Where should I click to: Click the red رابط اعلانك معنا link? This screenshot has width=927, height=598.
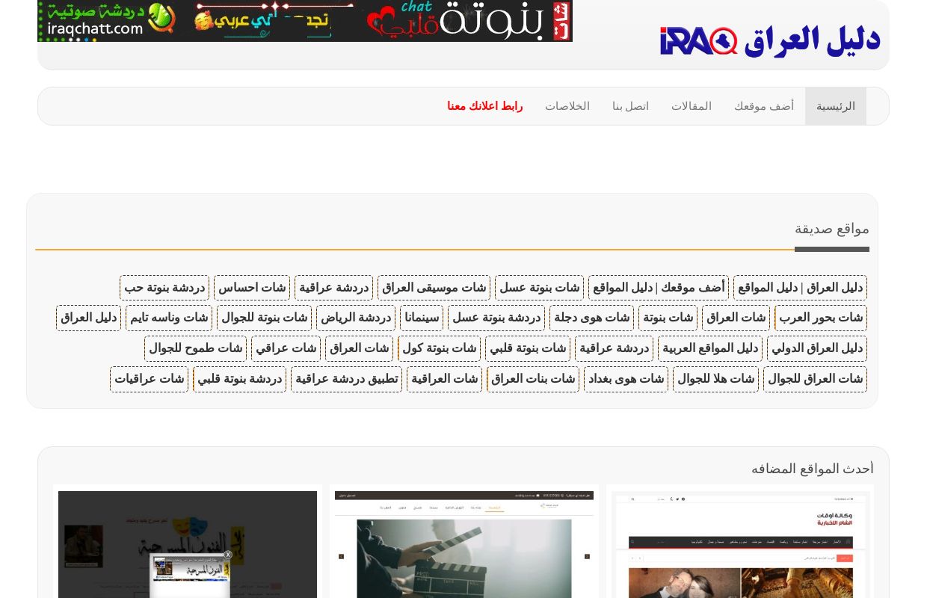click(484, 105)
